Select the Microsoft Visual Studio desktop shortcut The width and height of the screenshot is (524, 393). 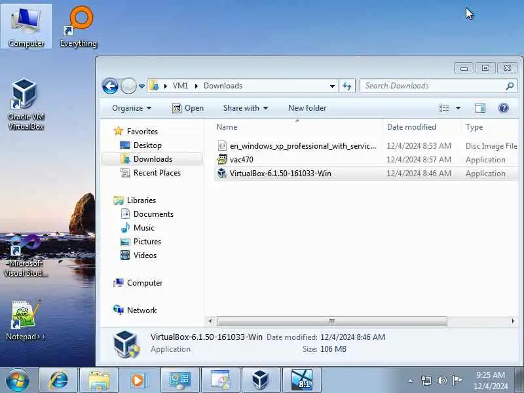(26, 255)
